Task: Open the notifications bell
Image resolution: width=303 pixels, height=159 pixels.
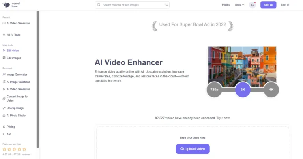Action: pos(252,5)
